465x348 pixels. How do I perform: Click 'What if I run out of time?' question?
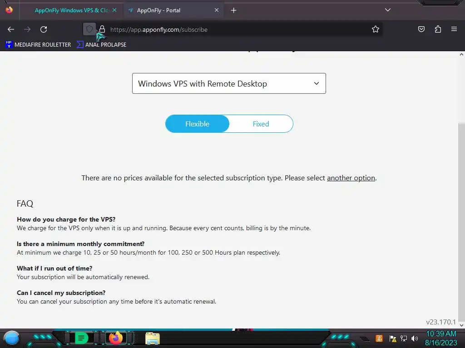point(54,268)
